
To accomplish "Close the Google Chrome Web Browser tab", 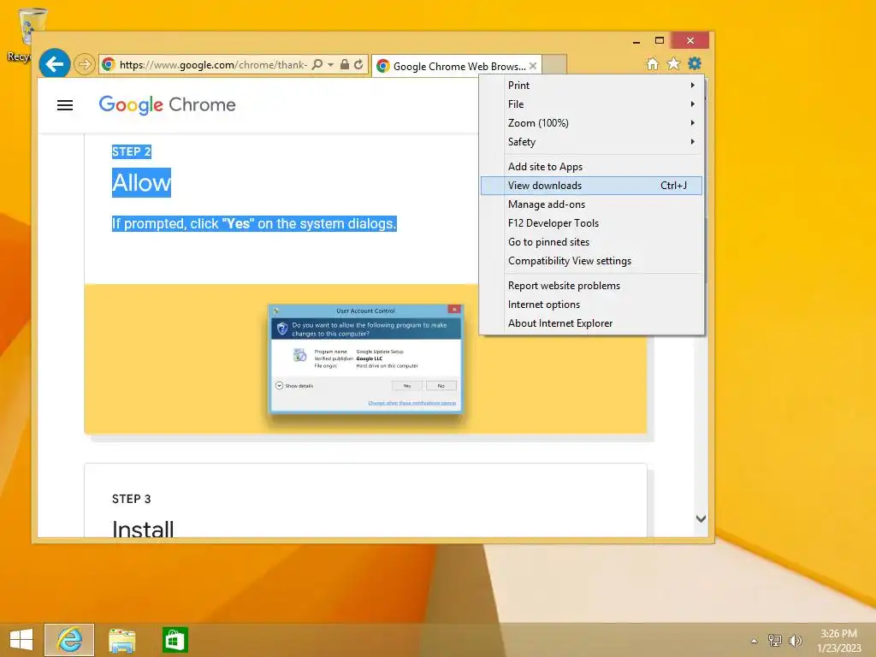I will tap(533, 66).
